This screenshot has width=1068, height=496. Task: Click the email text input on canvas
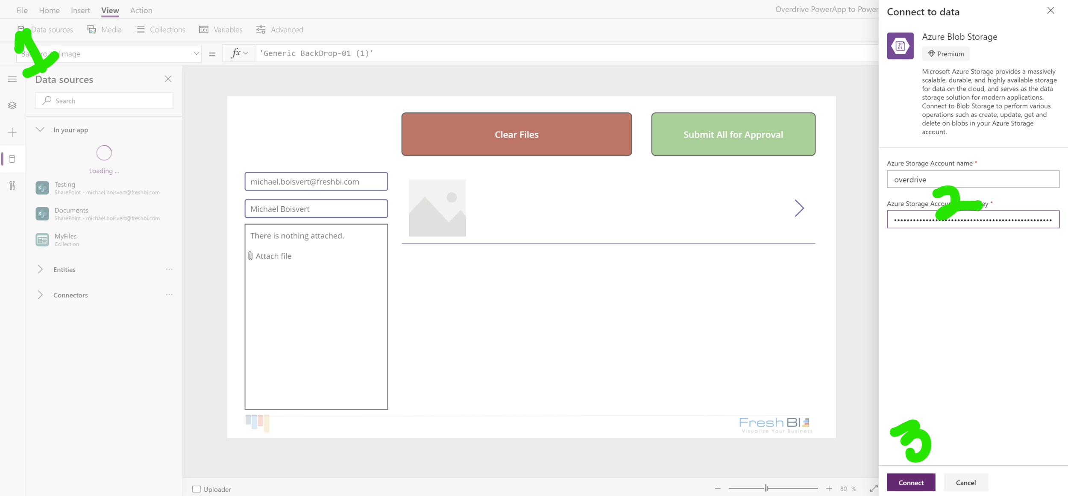[x=316, y=182]
